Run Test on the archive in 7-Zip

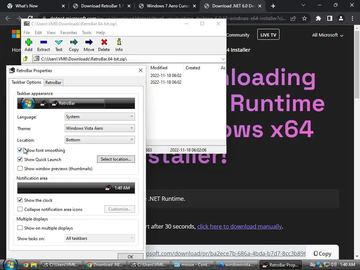click(x=59, y=45)
